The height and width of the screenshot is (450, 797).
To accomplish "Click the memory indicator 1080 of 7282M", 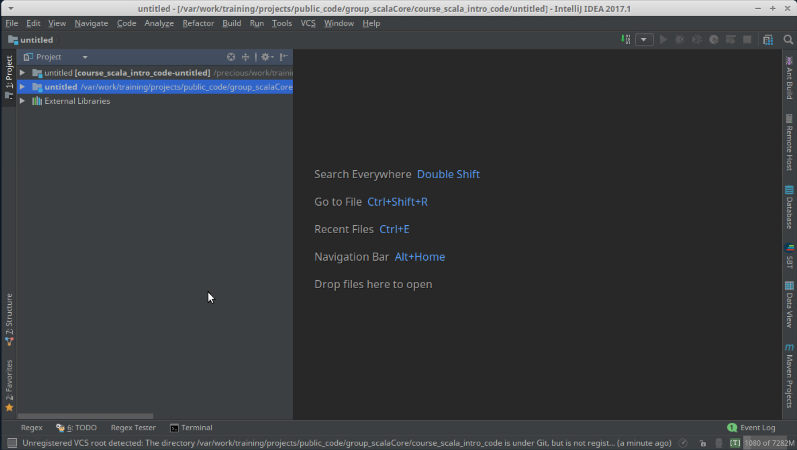I will pyautogui.click(x=769, y=443).
